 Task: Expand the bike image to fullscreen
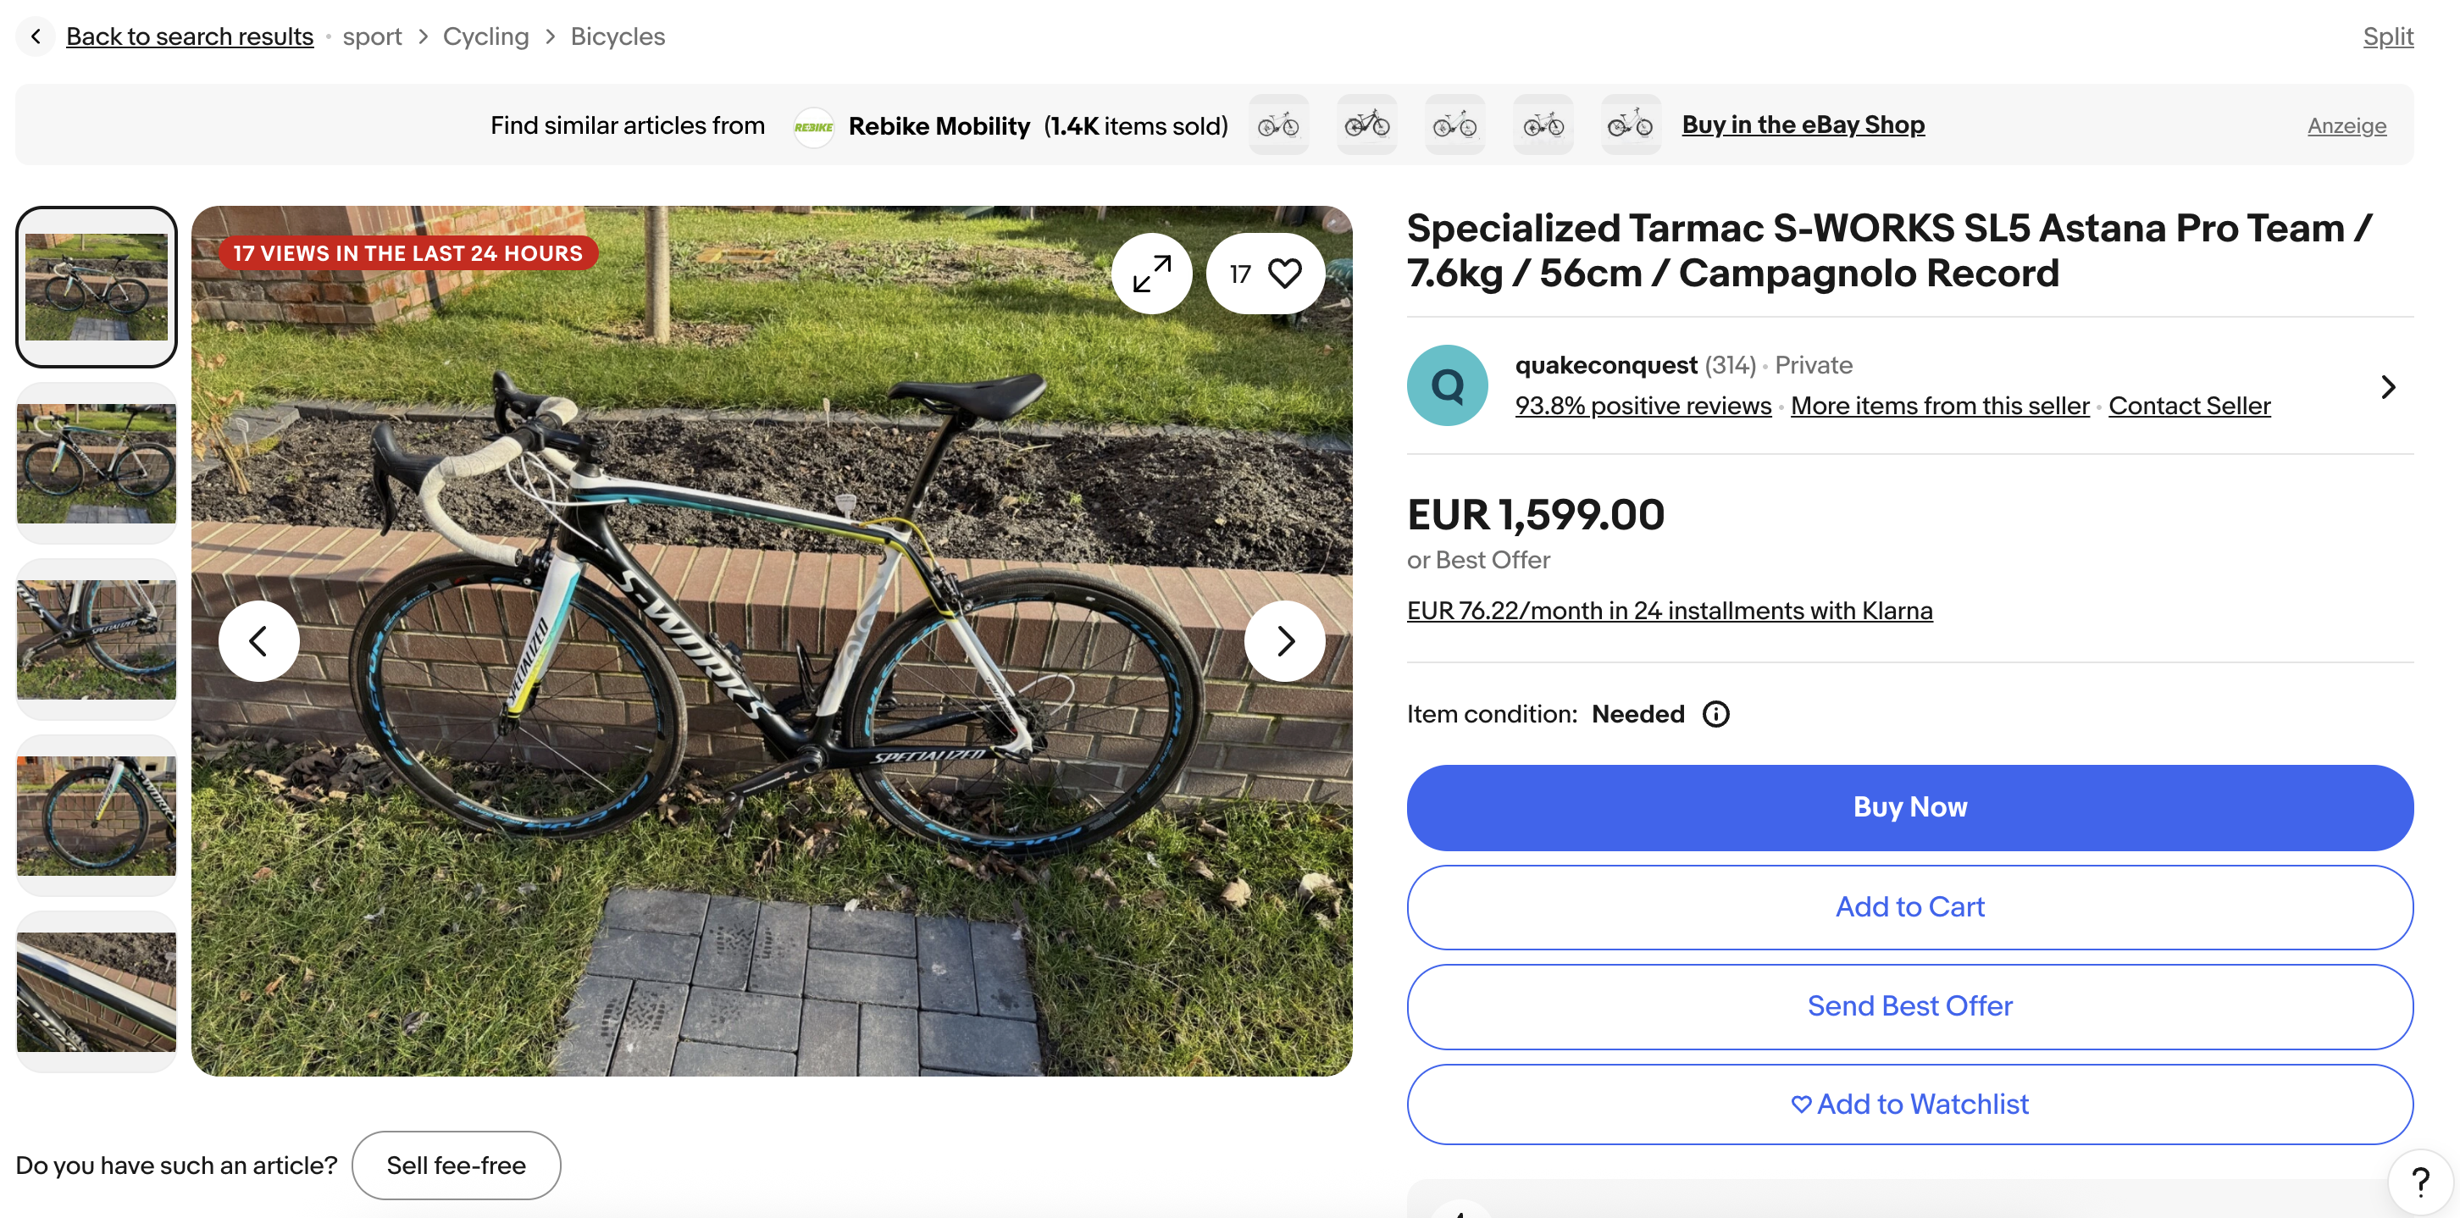tap(1150, 274)
